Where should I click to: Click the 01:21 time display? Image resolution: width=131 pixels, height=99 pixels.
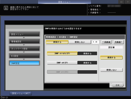point(6,98)
